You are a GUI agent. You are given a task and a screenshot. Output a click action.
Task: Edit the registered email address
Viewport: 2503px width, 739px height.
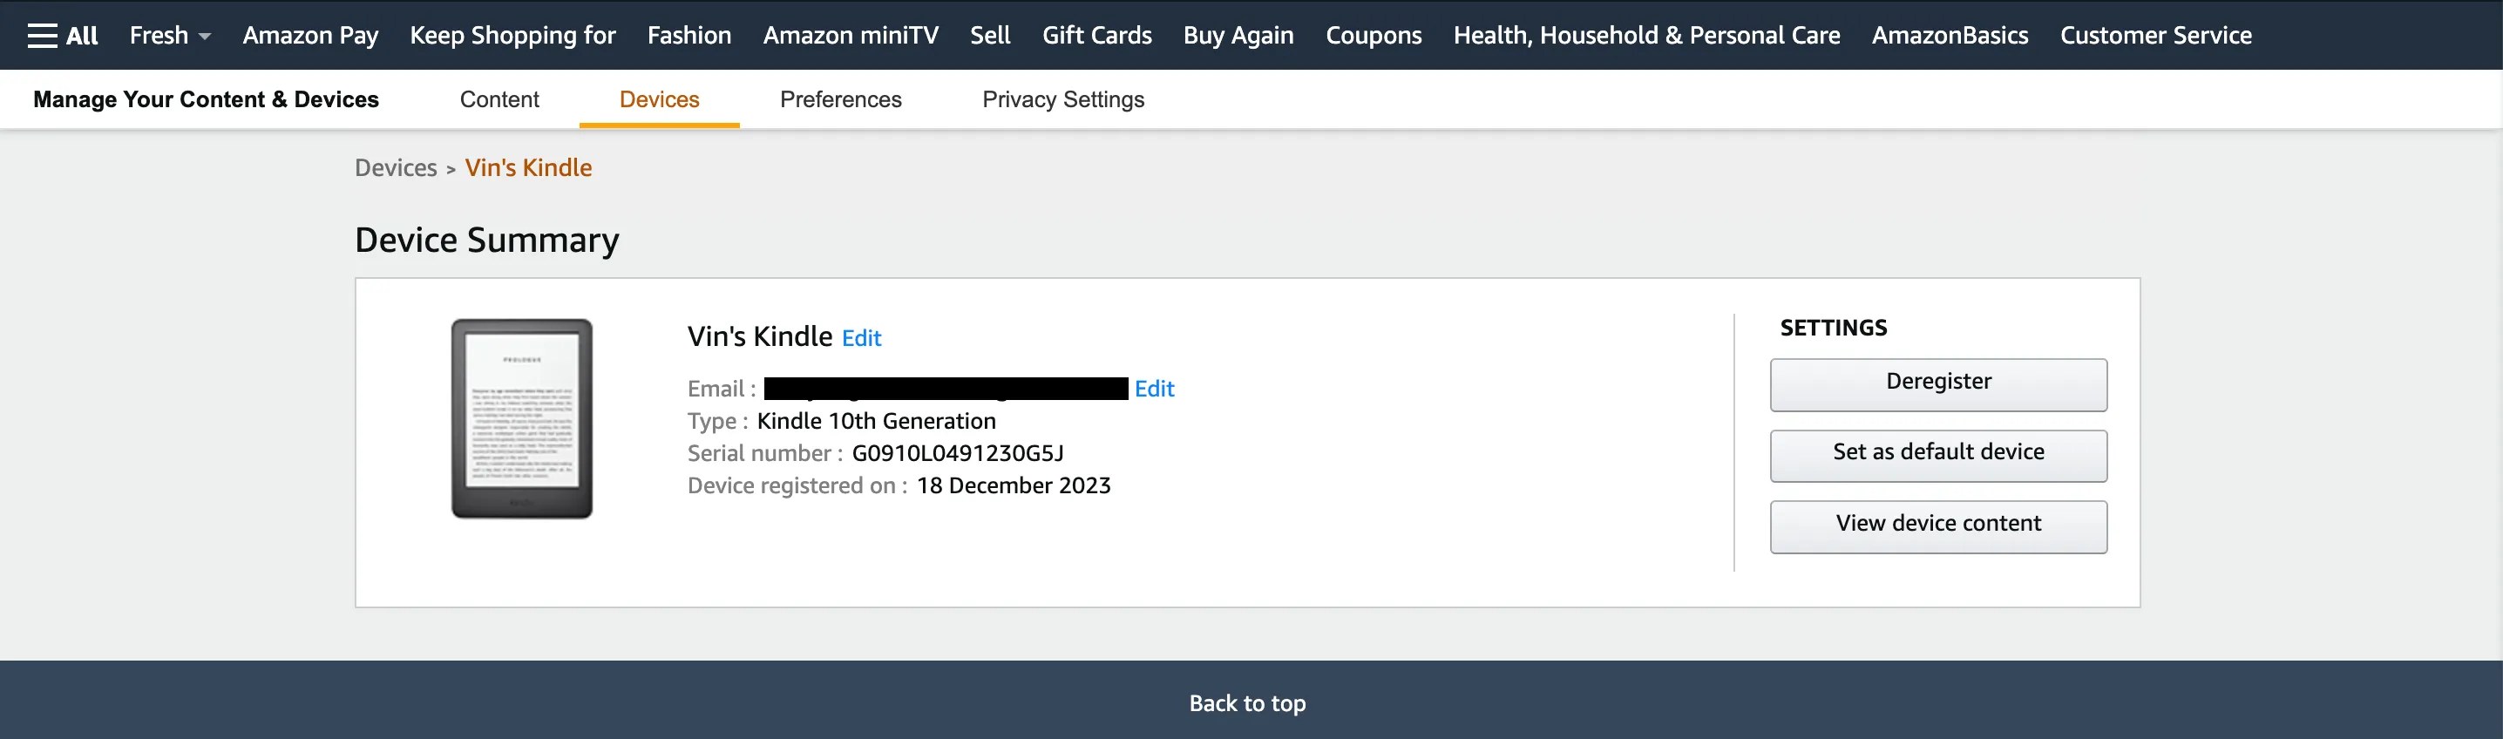pyautogui.click(x=1155, y=389)
